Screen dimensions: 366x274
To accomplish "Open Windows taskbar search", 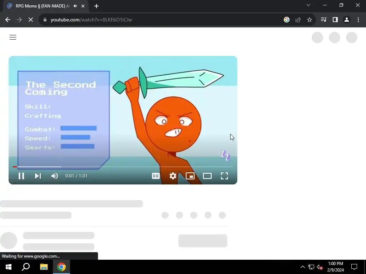I will [26, 267].
